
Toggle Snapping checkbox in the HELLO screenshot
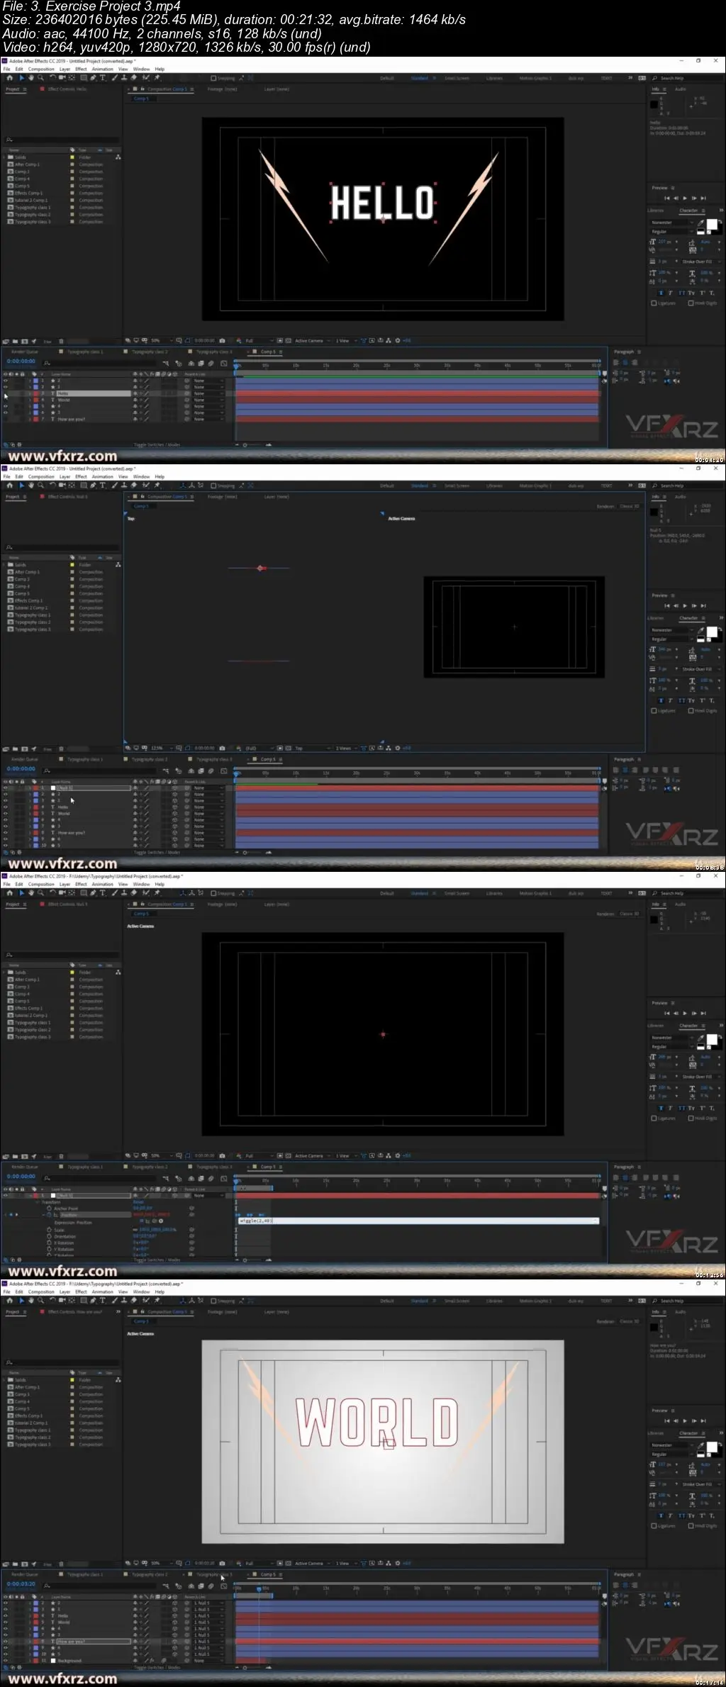(213, 78)
